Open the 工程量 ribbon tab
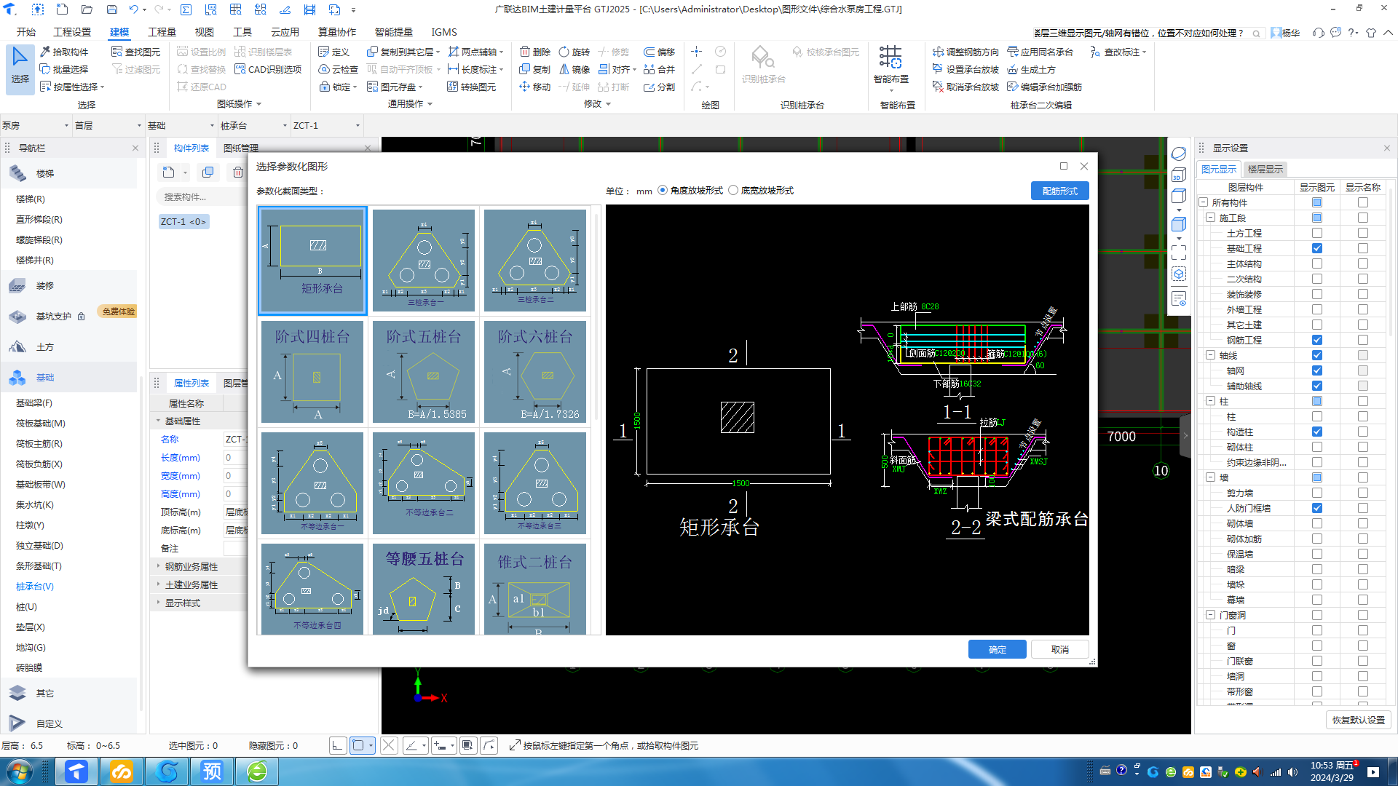This screenshot has width=1398, height=786. tap(162, 32)
